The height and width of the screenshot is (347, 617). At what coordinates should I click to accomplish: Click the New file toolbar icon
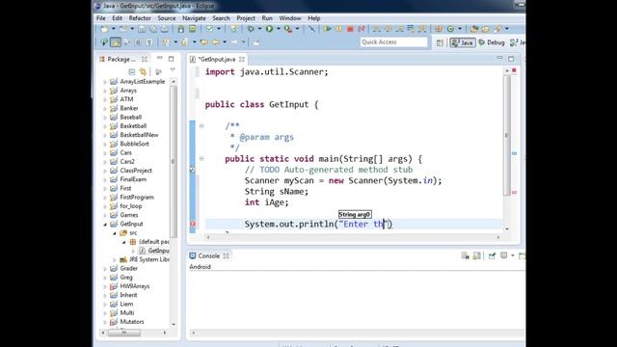[105, 29]
